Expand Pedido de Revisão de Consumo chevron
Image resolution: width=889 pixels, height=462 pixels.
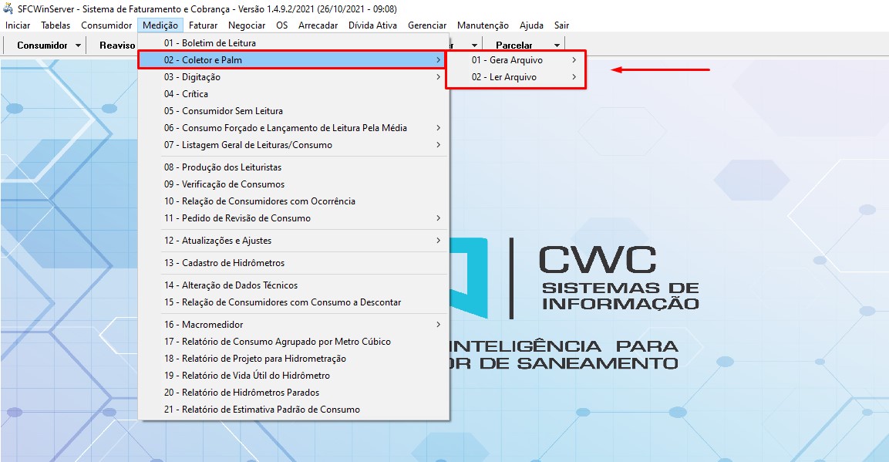438,218
